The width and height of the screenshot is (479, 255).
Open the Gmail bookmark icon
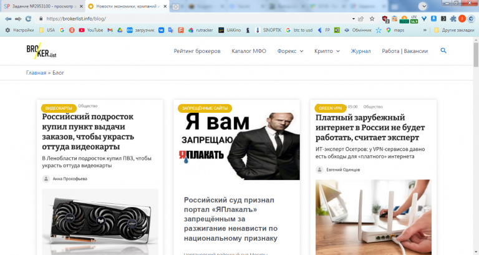click(x=110, y=30)
